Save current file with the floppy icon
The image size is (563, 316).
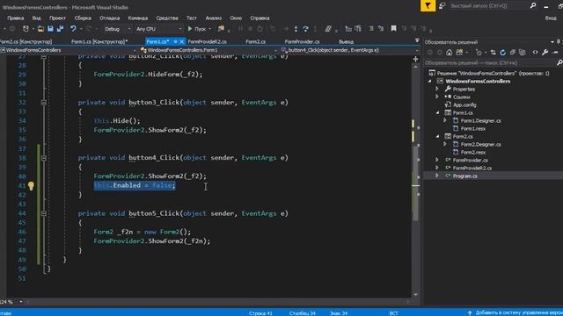[50, 29]
